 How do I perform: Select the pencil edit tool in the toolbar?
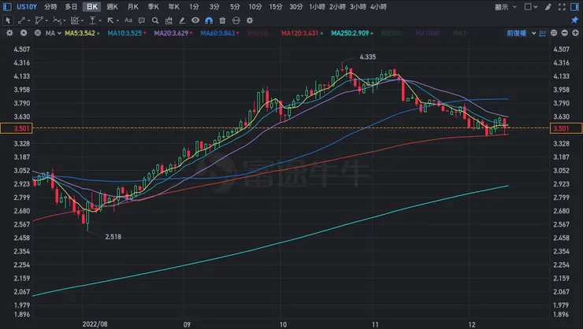[x=182, y=20]
